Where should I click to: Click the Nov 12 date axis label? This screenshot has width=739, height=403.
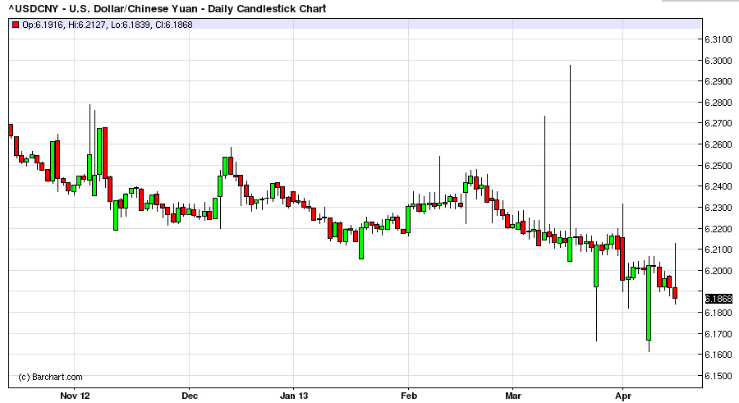click(75, 396)
